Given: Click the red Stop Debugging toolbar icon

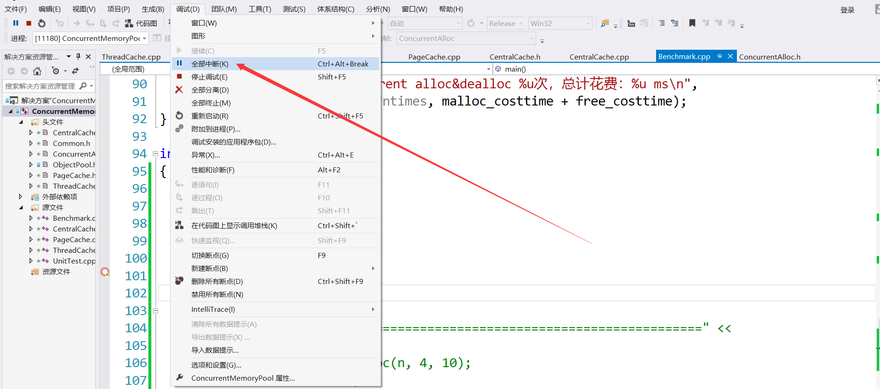Looking at the screenshot, I should point(29,23).
